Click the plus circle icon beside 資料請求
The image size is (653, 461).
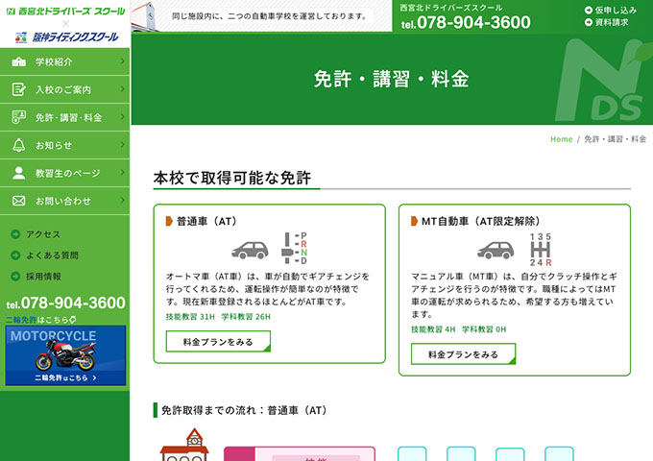[589, 22]
